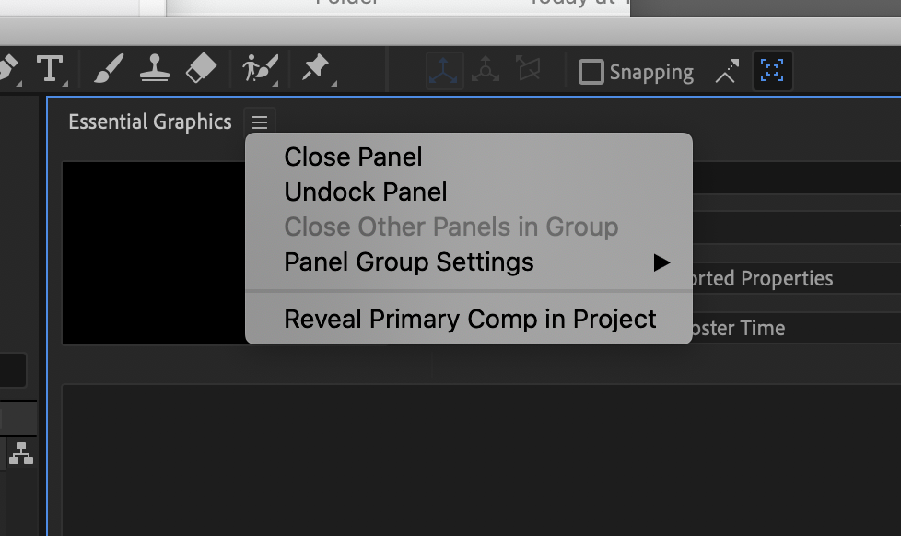This screenshot has height=536, width=901.
Task: Expand the Panel Group Settings submenu
Action: pyautogui.click(x=409, y=262)
